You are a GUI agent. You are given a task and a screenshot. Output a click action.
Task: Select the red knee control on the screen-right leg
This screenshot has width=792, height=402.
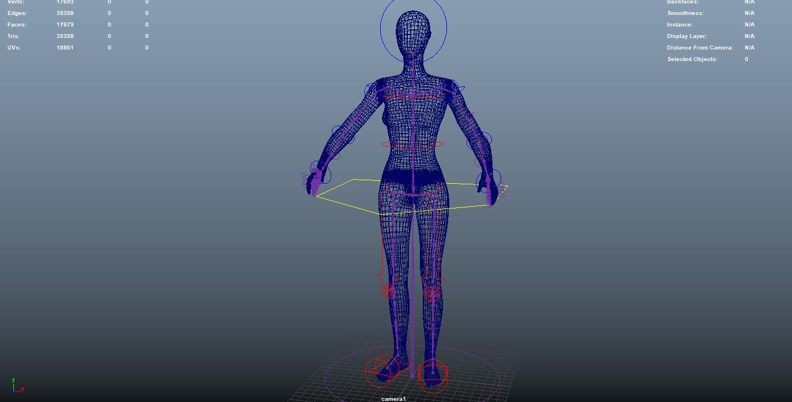[432, 295]
